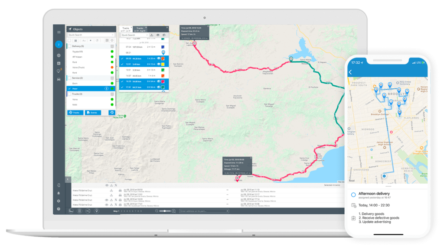The width and height of the screenshot is (444, 252).
Task: Show the hidden 16:20 track
Action: coord(158,82)
